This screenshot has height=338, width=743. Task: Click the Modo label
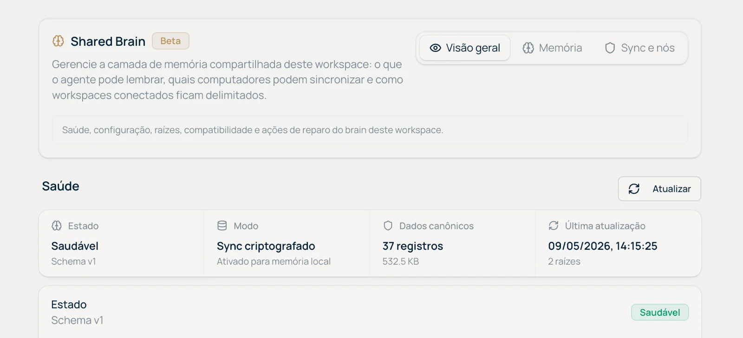246,226
